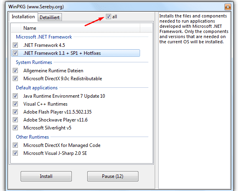Uncheck Microsoft Visual J-Sharp 2.0 SE checkbox
Screen dimensions: 238x191
[15, 153]
